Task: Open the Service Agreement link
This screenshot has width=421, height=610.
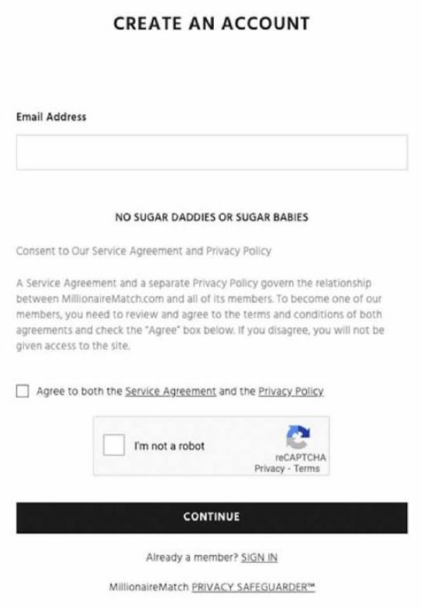Action: point(171,391)
